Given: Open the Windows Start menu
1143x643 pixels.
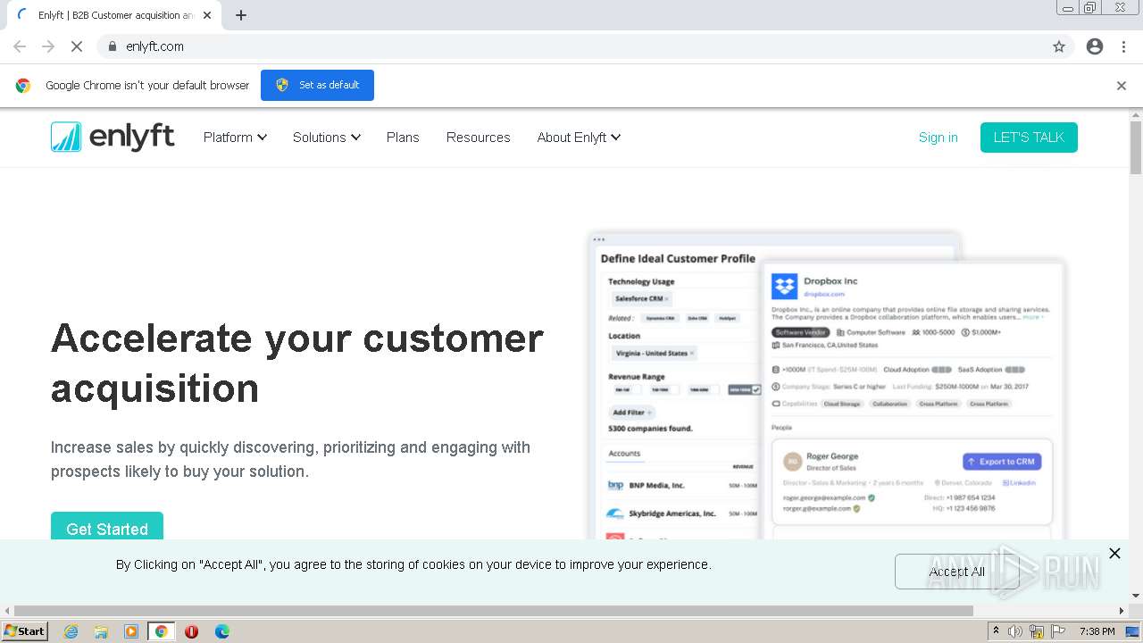Looking at the screenshot, I should 25,631.
